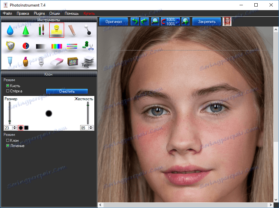Select the blue water drop blur tool
Image resolution: width=279 pixels, height=208 pixels.
click(x=10, y=30)
